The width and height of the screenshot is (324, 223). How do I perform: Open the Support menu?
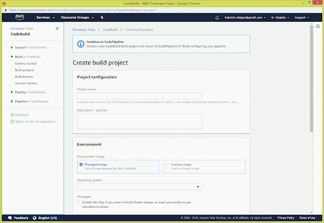click(302, 18)
